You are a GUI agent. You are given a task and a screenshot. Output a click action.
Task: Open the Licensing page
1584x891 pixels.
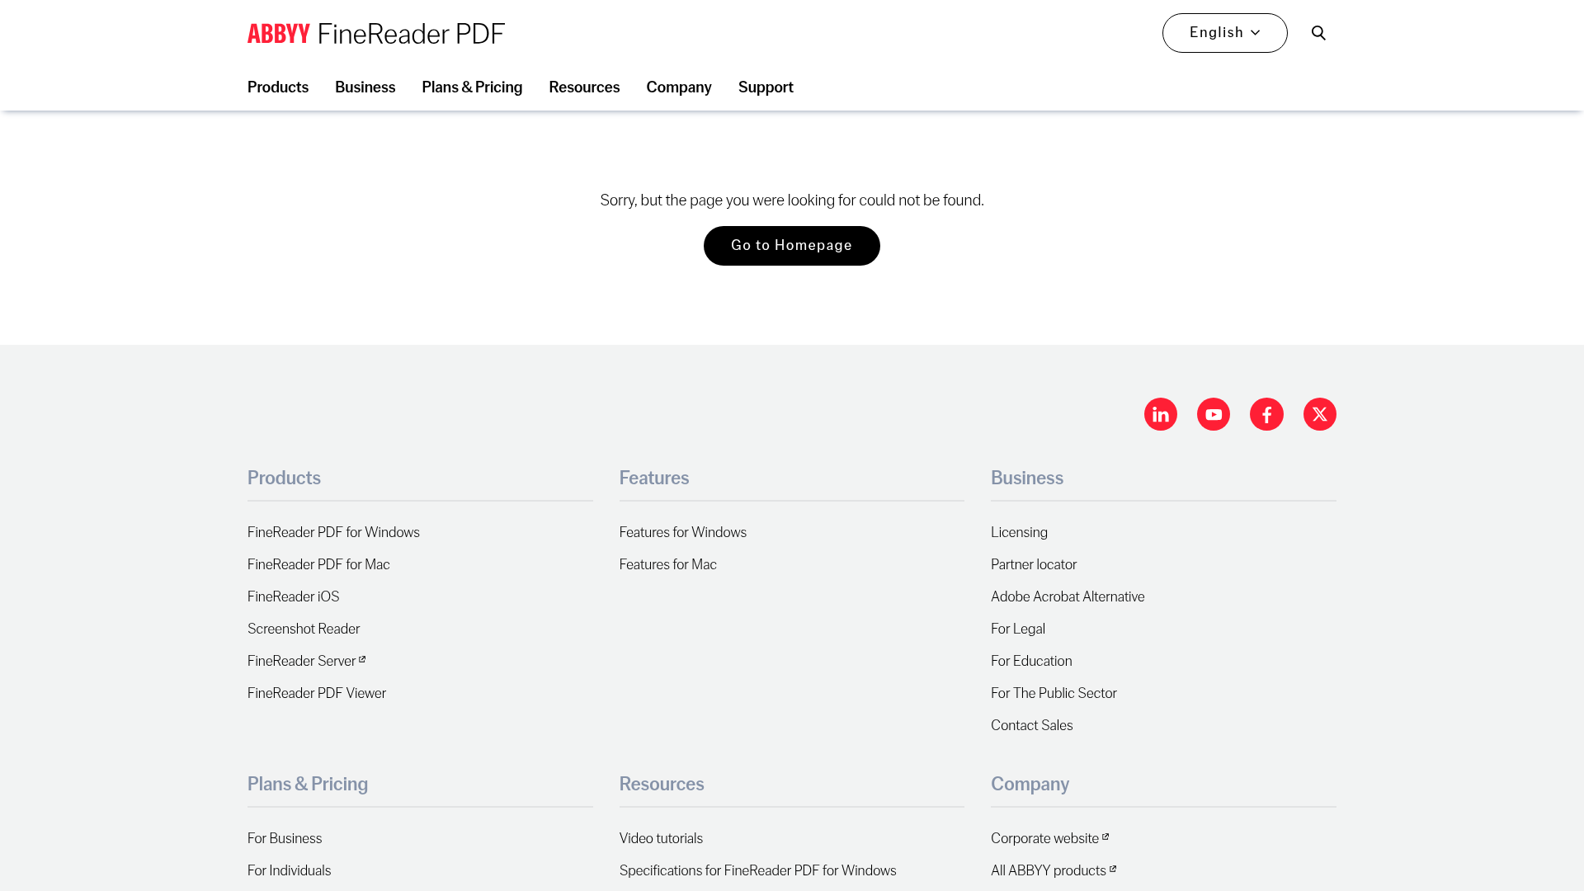click(x=1019, y=532)
